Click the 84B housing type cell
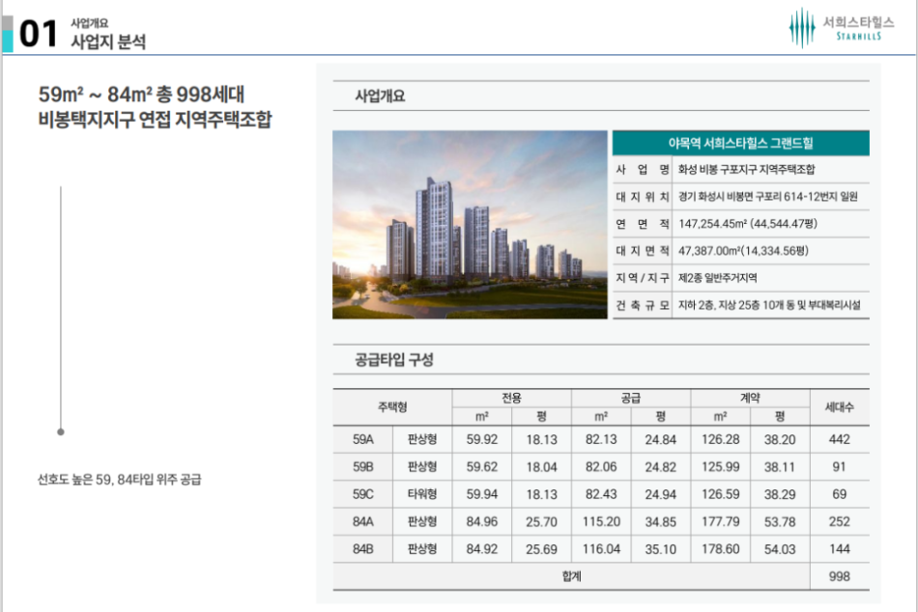This screenshot has height=612, width=918. tap(362, 549)
